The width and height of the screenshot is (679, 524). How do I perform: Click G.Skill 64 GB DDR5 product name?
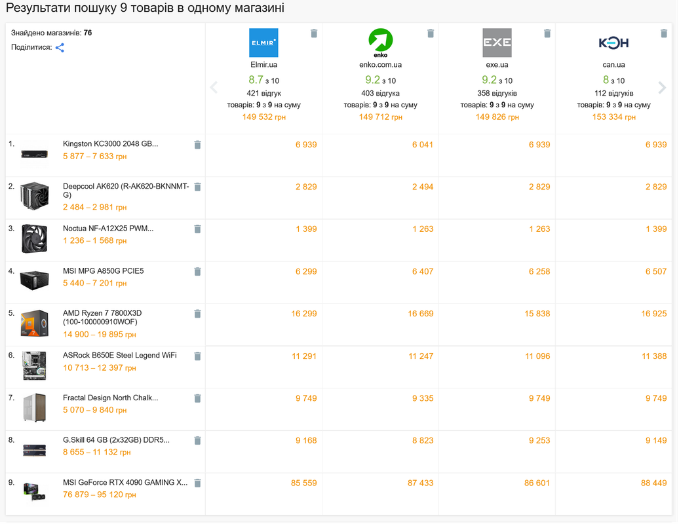coord(116,440)
